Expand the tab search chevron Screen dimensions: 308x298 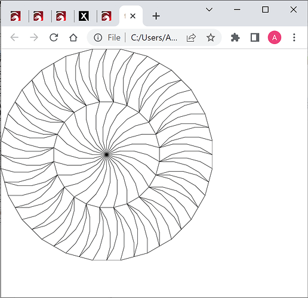(x=209, y=10)
